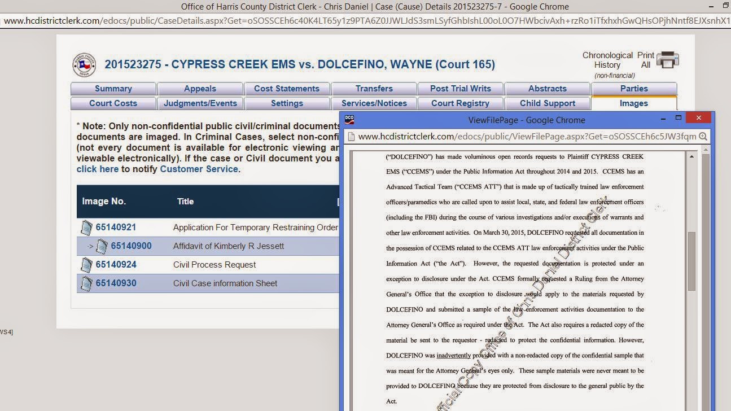Click the Image No. column header
731x411 pixels.
point(104,202)
